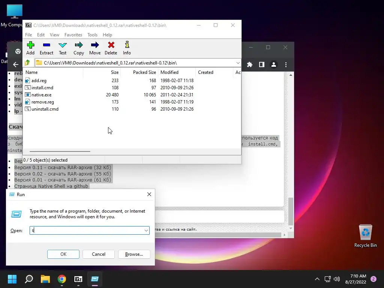
Task: Select the uninstall.cmd file icon
Action: click(x=27, y=109)
